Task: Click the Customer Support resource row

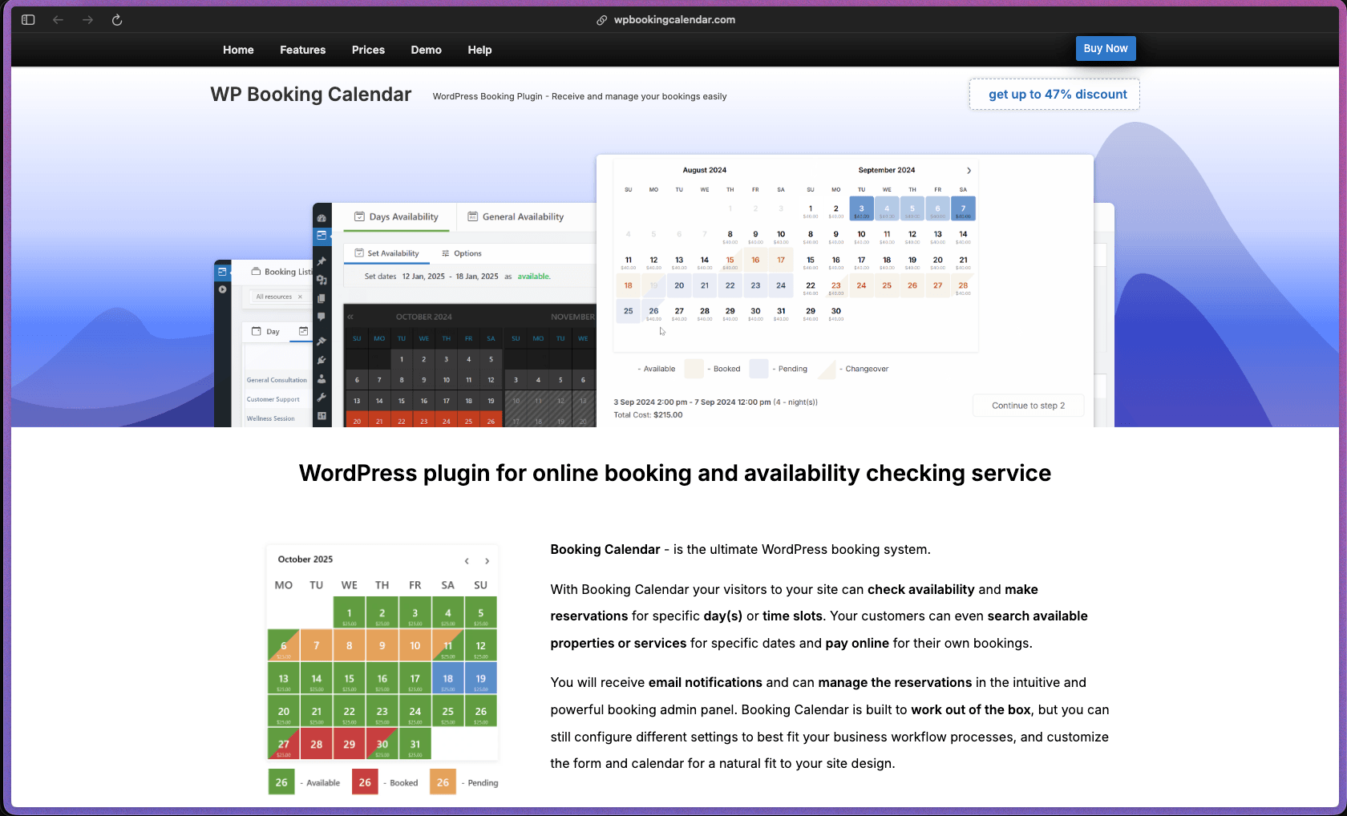Action: click(273, 399)
